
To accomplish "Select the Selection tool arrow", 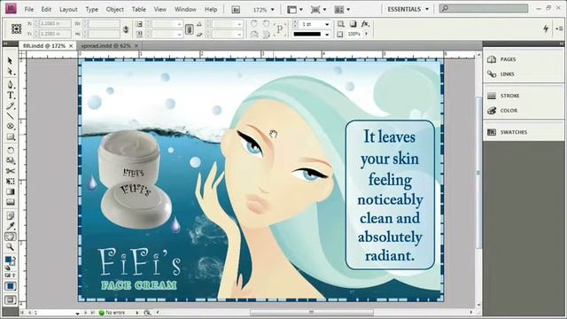I will (x=10, y=61).
